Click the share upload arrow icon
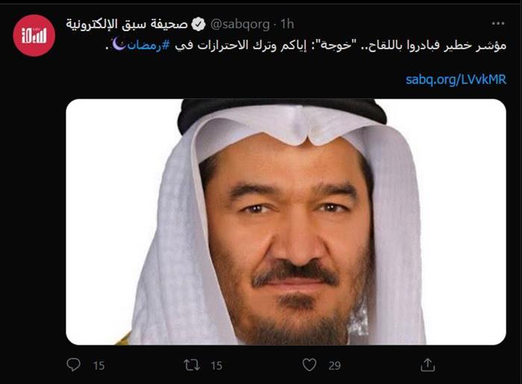This screenshot has height=384, width=522. coord(428,365)
